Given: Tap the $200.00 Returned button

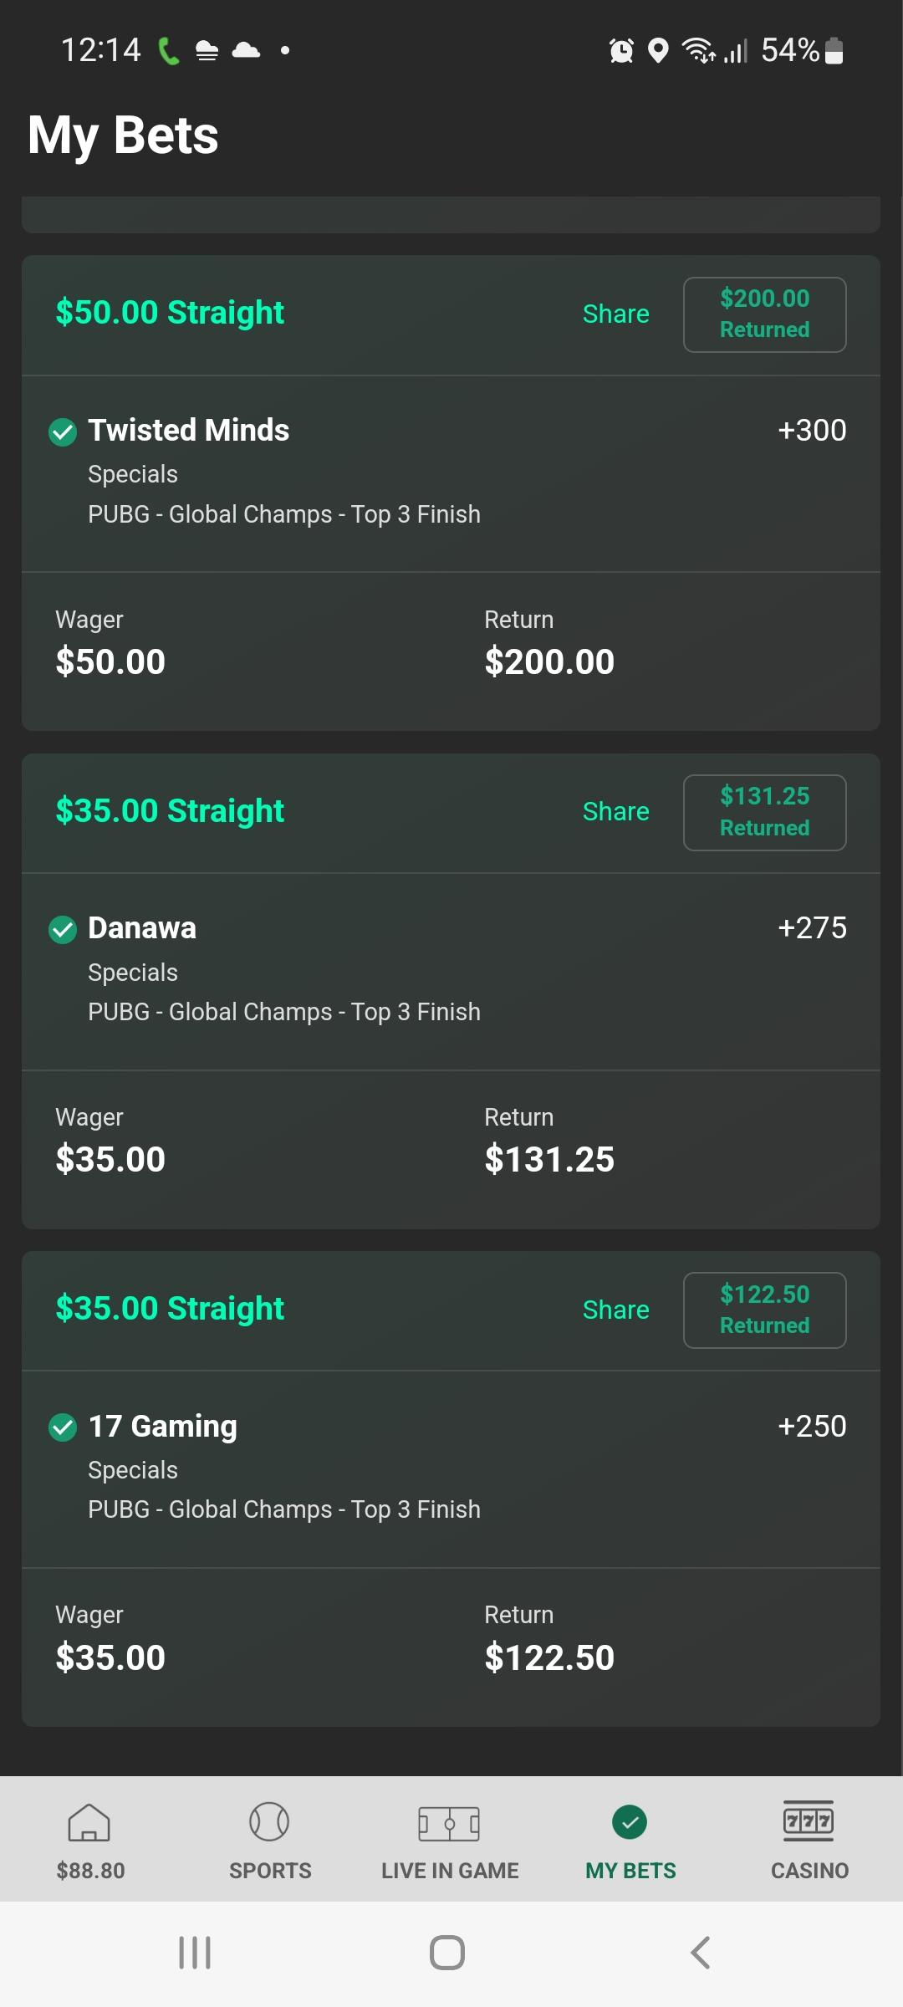Looking at the screenshot, I should [764, 314].
